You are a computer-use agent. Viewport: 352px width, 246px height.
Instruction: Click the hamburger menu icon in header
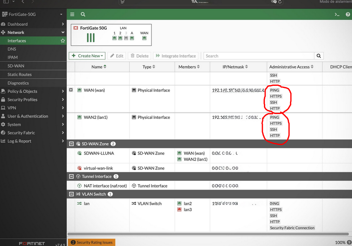(72, 14)
